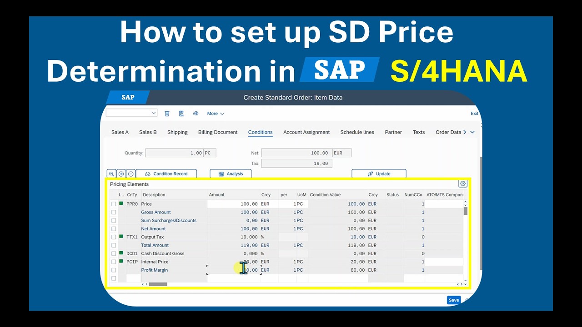Open the Partner tab

pyautogui.click(x=393, y=132)
